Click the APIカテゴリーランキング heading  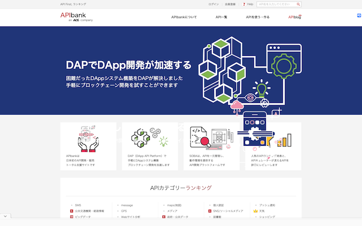pyautogui.click(x=181, y=188)
